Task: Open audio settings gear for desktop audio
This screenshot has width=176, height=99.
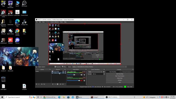Action: 84,75
